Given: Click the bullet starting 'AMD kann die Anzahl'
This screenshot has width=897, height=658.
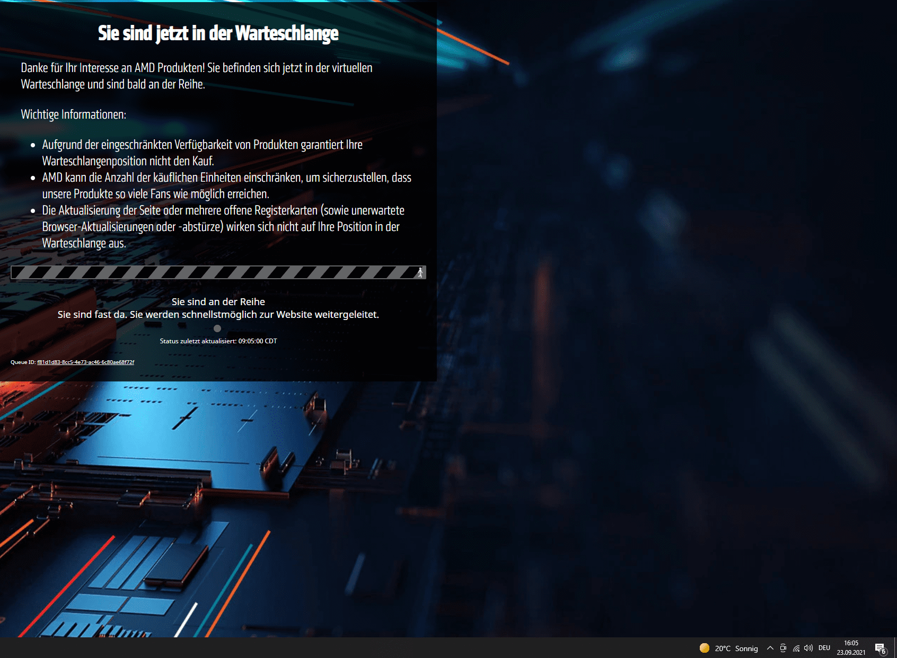Looking at the screenshot, I should [x=227, y=185].
